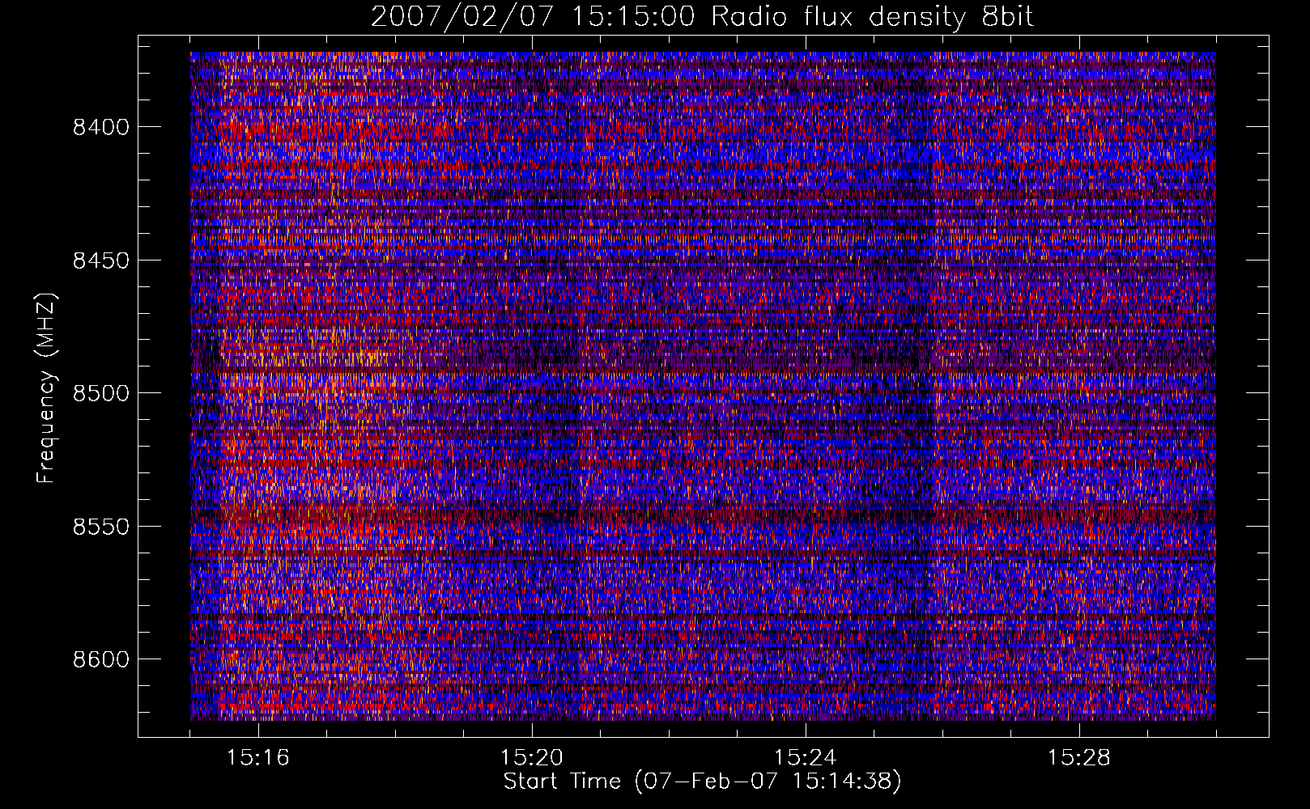Select the 8550 frequency tick label
Image resolution: width=1310 pixels, height=809 pixels.
coord(101,527)
